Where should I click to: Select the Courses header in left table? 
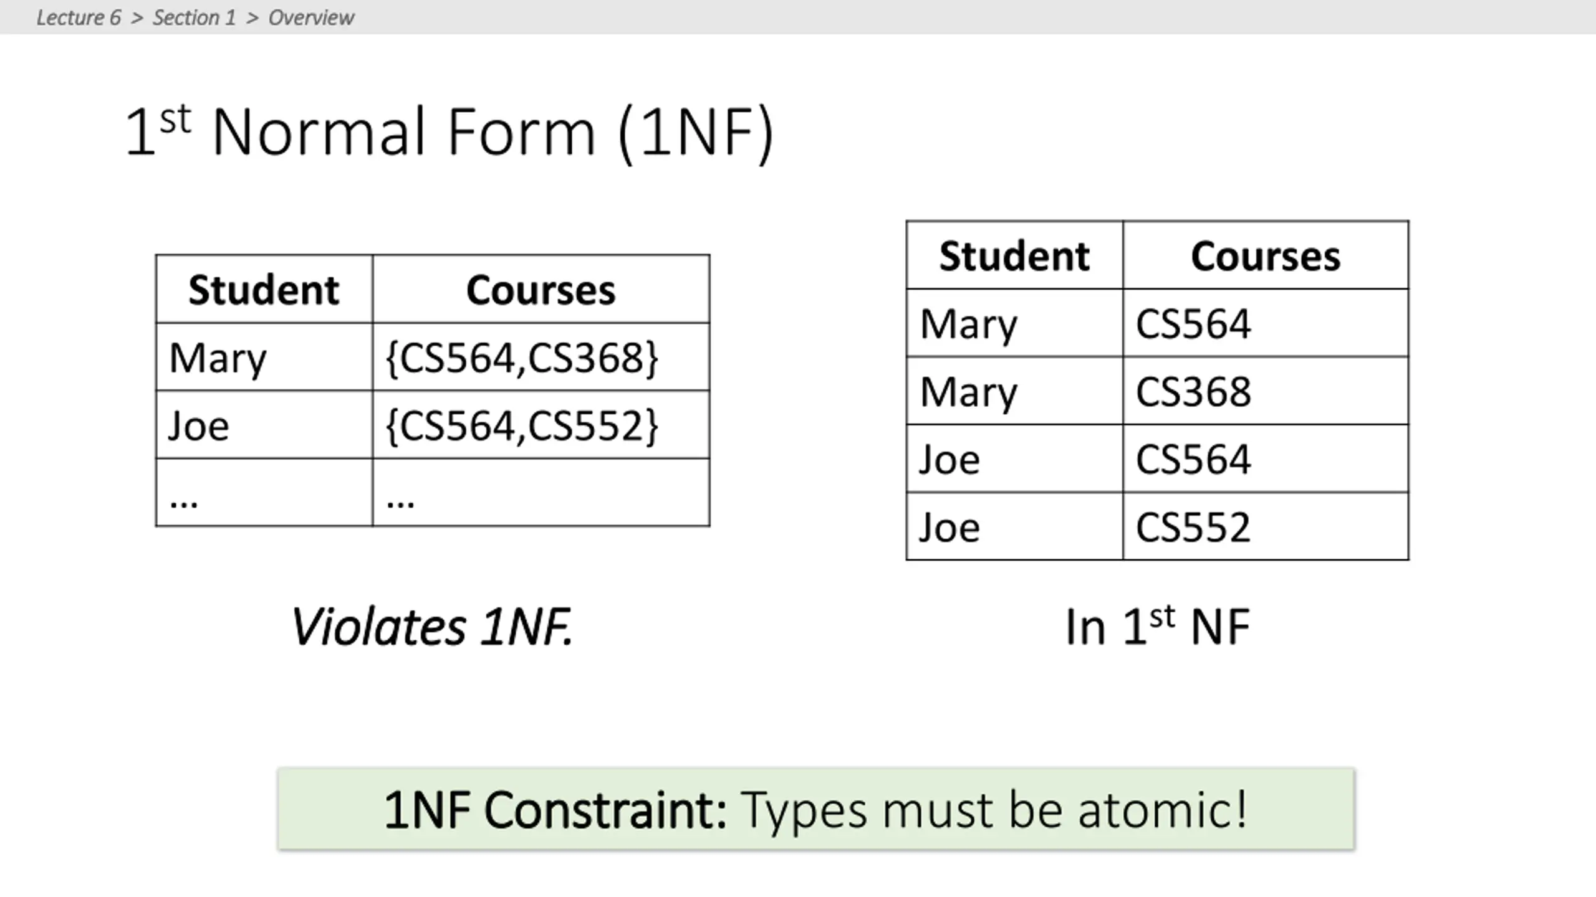click(x=541, y=290)
